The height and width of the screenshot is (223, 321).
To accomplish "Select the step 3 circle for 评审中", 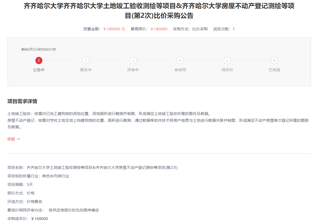I will 133,61.
